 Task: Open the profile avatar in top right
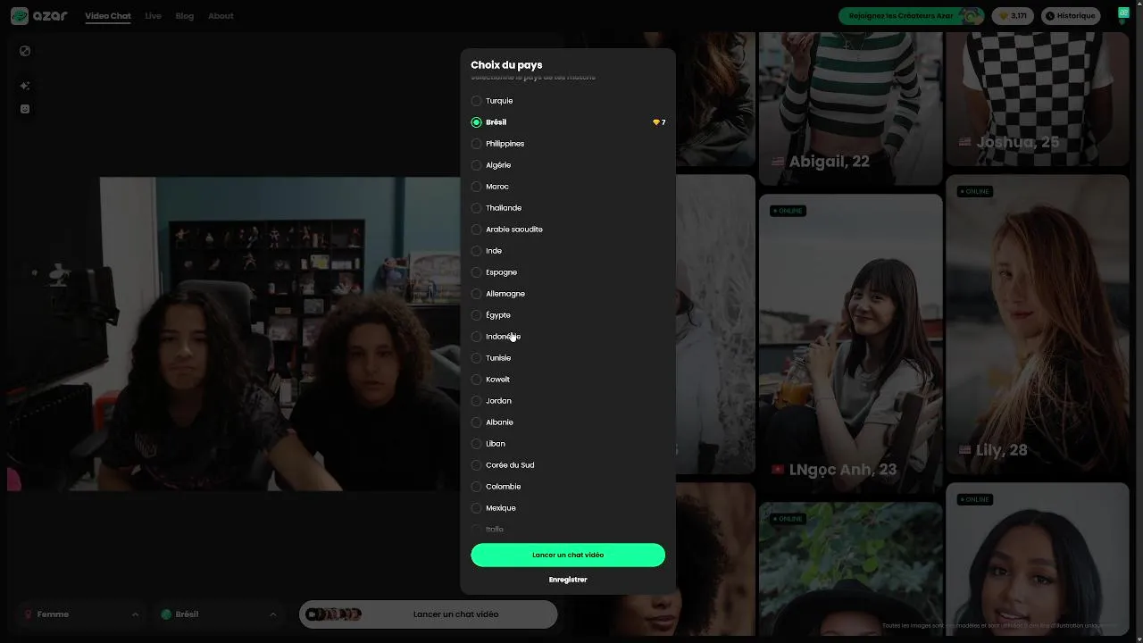pos(1122,14)
